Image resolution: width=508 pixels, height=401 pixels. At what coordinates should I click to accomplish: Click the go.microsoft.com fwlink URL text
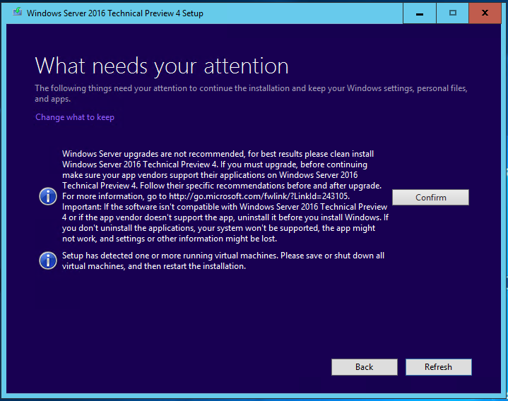tap(259, 196)
